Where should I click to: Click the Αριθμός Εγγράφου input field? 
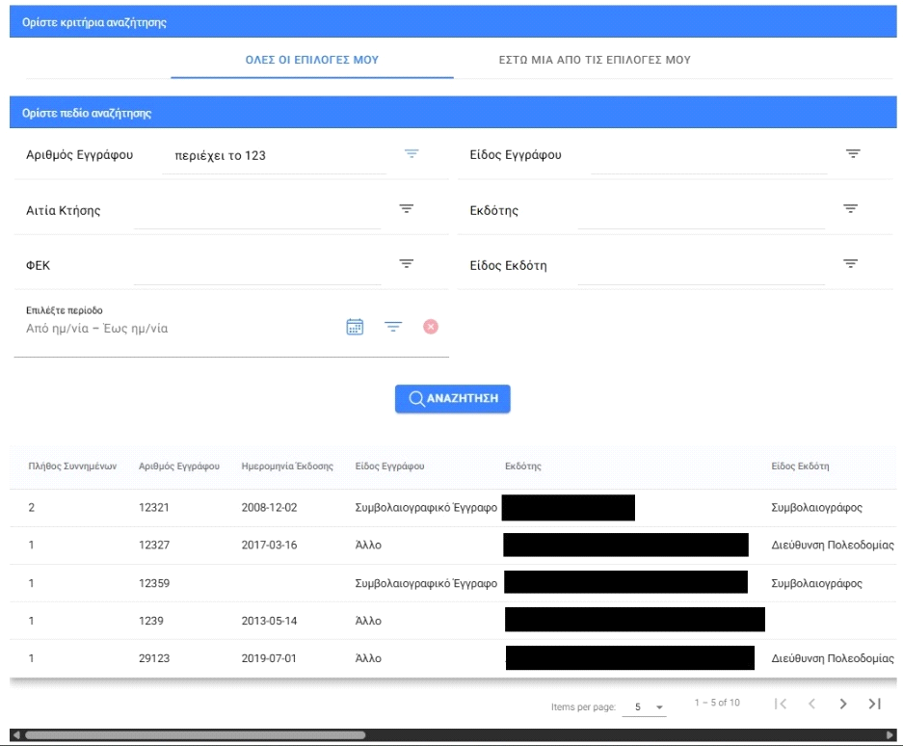click(x=275, y=155)
